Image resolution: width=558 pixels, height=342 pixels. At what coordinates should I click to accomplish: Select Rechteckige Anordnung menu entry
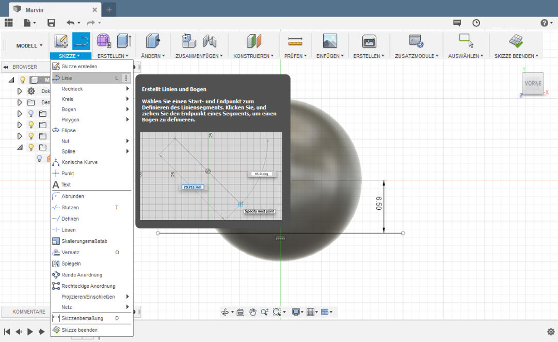click(x=91, y=286)
